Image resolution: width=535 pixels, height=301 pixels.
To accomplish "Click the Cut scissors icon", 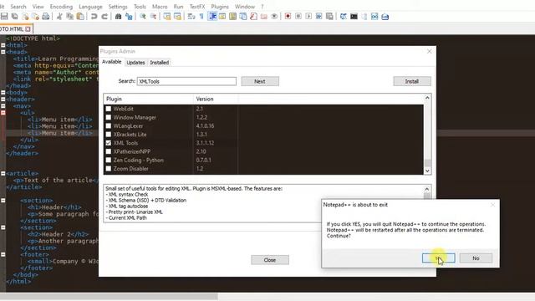I will click(x=59, y=17).
